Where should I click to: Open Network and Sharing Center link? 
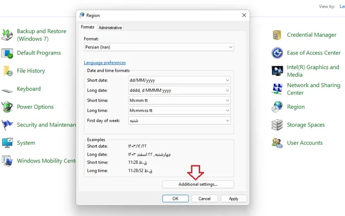tap(314, 89)
